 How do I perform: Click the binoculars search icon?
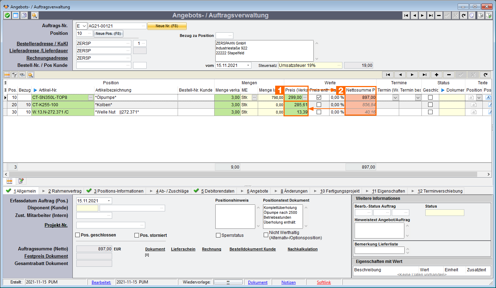click(23, 75)
